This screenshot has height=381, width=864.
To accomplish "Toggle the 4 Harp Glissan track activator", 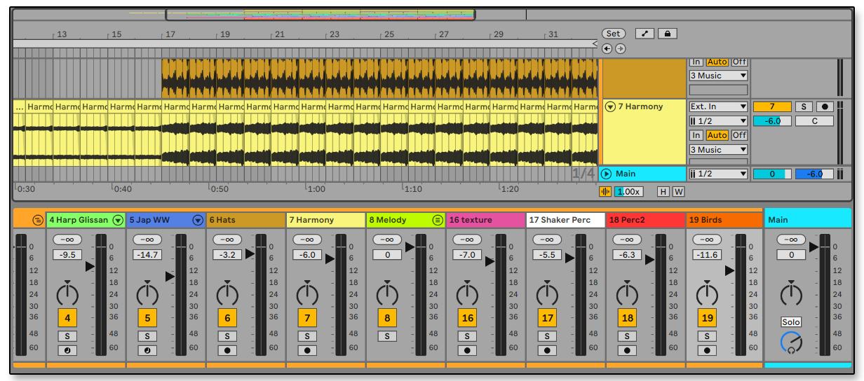I will pyautogui.click(x=67, y=318).
